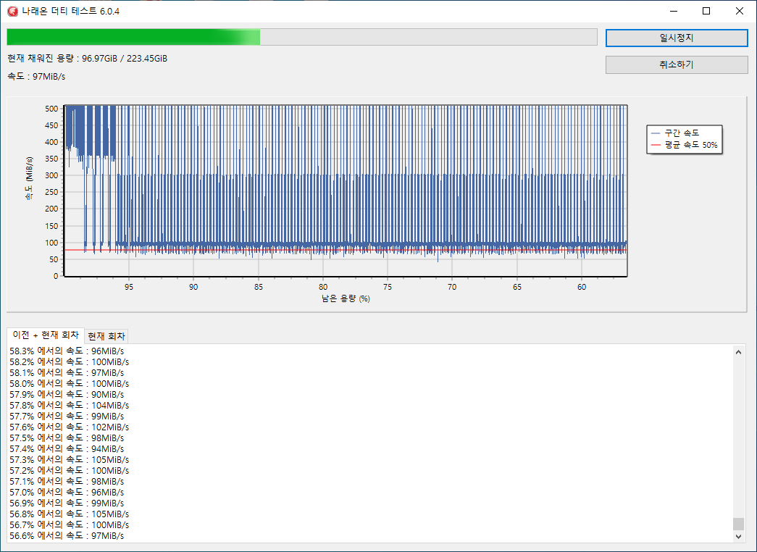Switch to the 현재 회차 tab

[x=106, y=336]
